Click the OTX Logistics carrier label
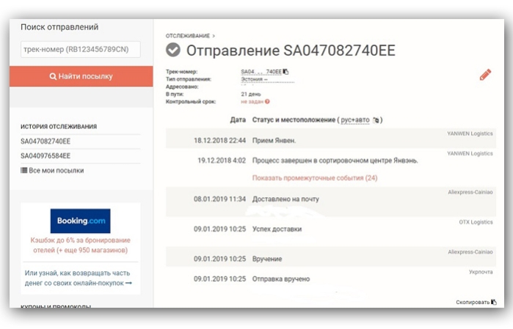The image size is (513, 329). click(476, 222)
